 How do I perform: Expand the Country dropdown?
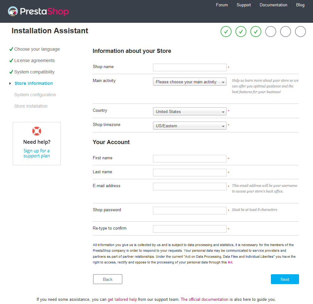tap(189, 111)
